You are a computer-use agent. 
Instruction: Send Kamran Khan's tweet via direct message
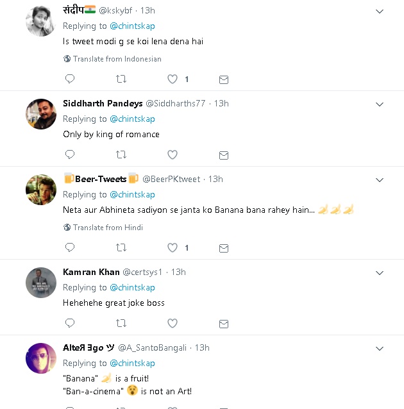click(x=223, y=324)
